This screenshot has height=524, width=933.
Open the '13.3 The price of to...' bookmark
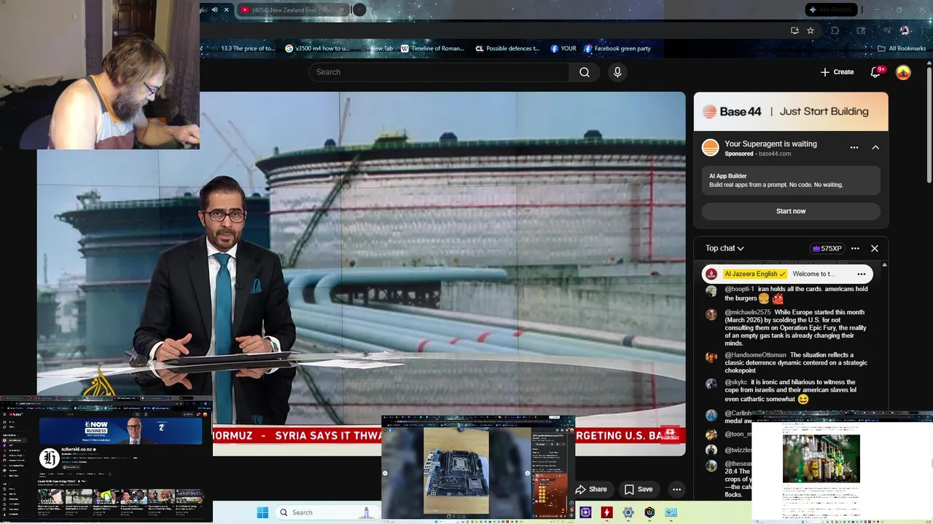pos(243,49)
